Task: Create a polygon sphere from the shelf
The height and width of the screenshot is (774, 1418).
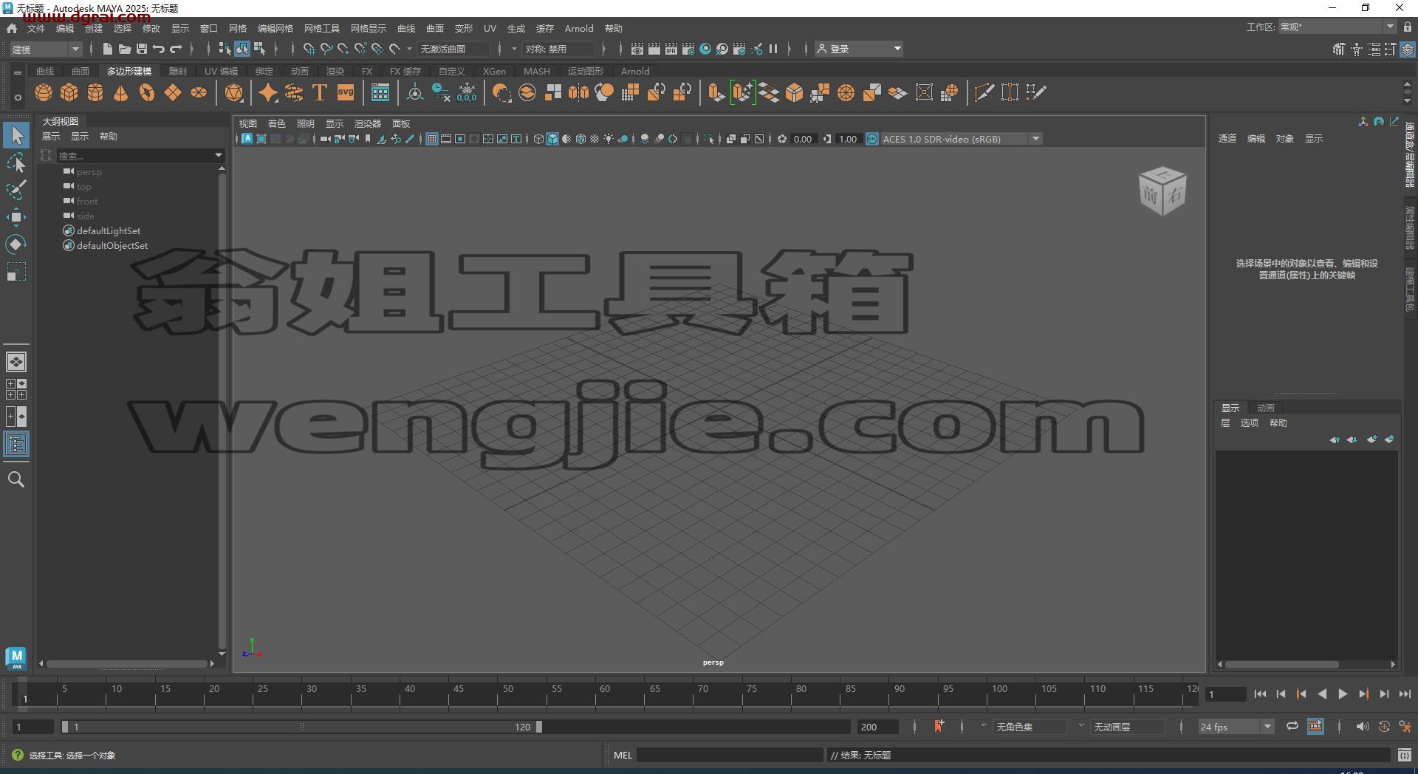Action: pyautogui.click(x=44, y=93)
